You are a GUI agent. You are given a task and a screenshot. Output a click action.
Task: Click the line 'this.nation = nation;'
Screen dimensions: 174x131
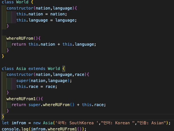42,14
